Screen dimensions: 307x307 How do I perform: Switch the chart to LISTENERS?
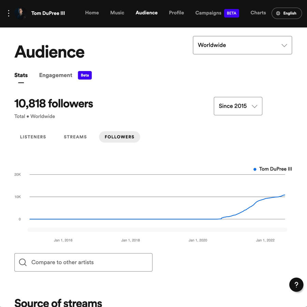(33, 136)
